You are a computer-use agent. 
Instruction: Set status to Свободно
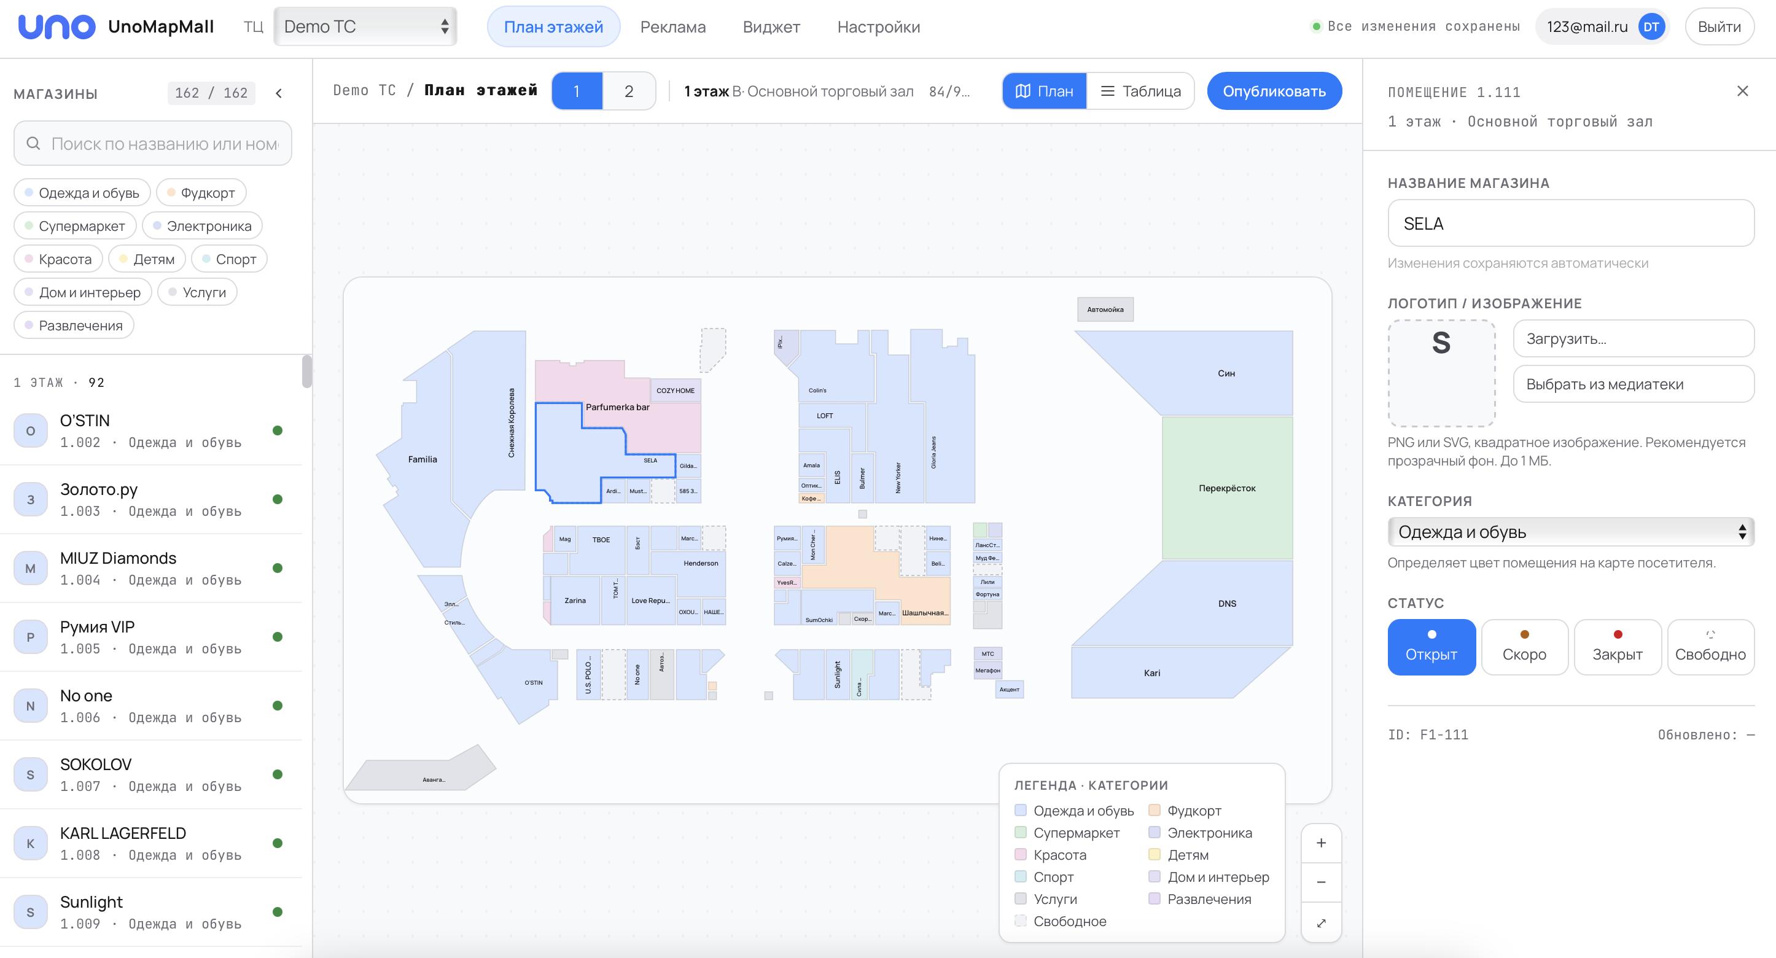click(x=1710, y=647)
